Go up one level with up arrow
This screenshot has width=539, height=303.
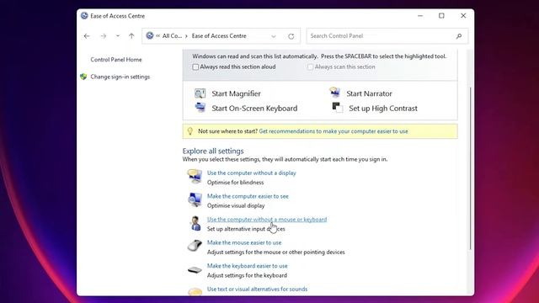131,36
